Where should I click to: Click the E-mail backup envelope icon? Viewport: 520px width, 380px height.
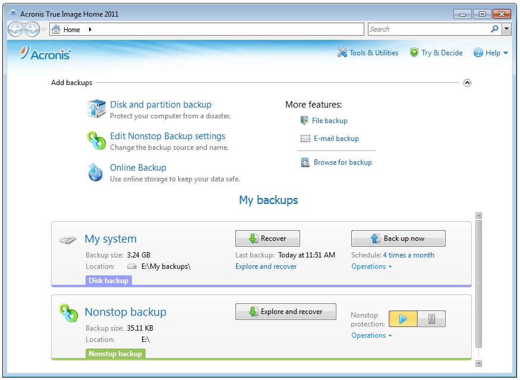[x=305, y=139]
